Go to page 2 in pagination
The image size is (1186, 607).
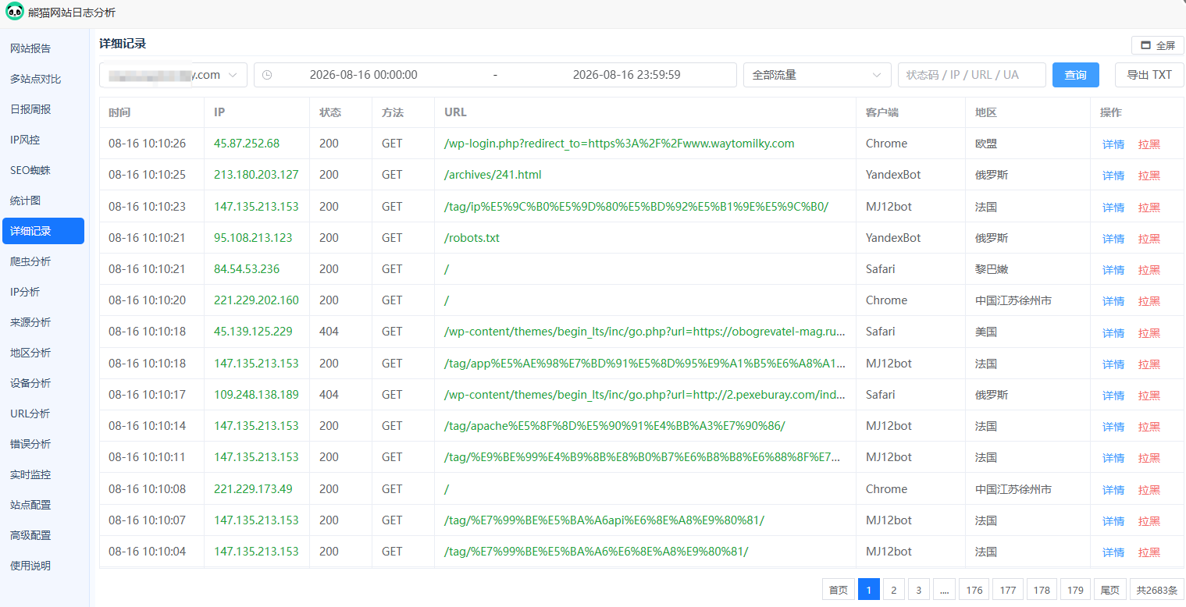click(x=894, y=590)
